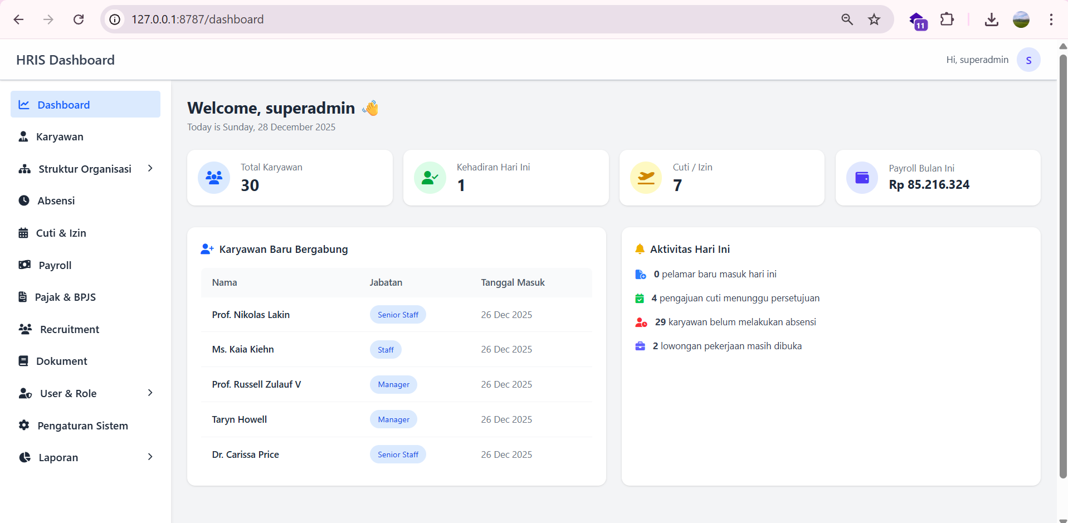
Task: Navigate to Recruitment section
Action: (x=69, y=330)
